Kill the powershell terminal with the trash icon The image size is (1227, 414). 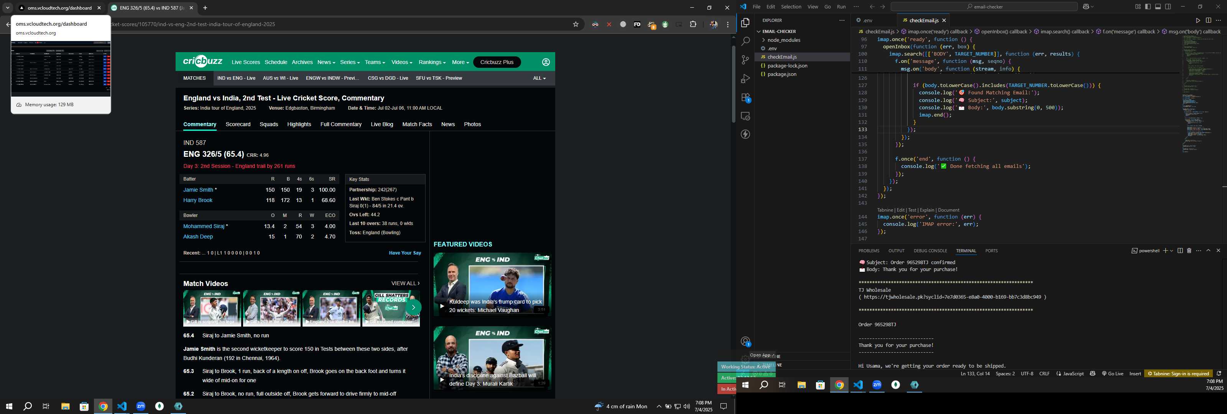tap(1189, 251)
